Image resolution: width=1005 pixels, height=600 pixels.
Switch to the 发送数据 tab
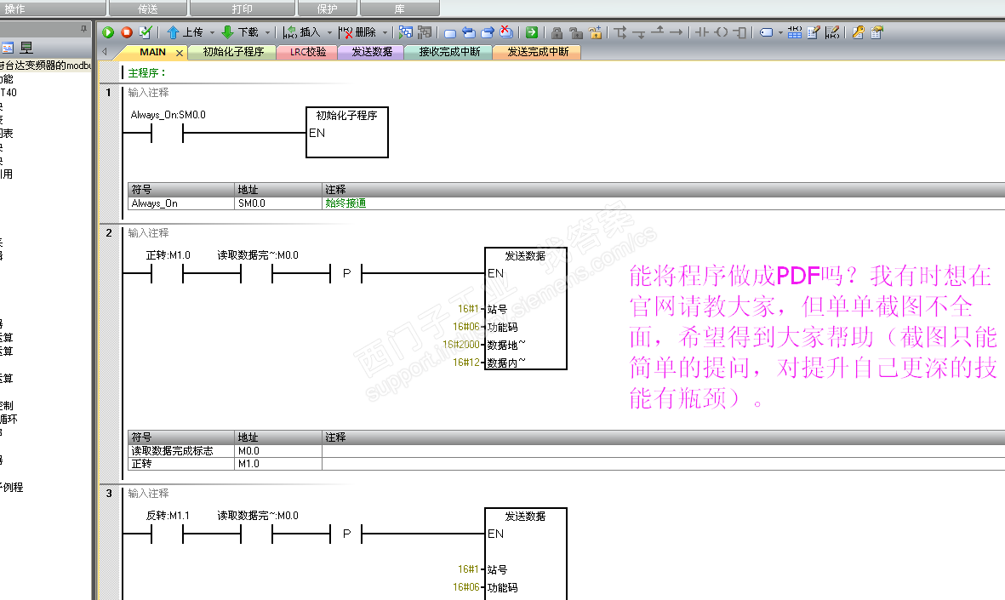[372, 52]
